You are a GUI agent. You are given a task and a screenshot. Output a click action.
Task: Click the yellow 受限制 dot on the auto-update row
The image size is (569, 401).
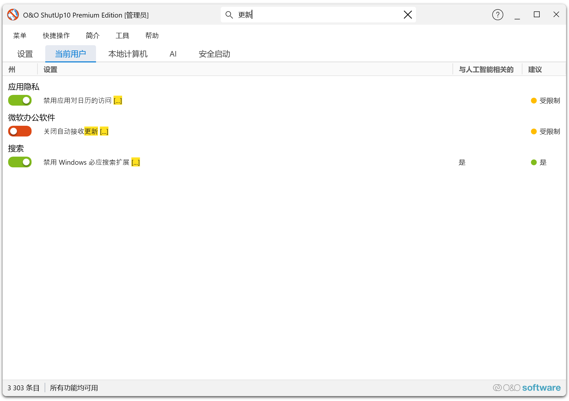coord(534,132)
